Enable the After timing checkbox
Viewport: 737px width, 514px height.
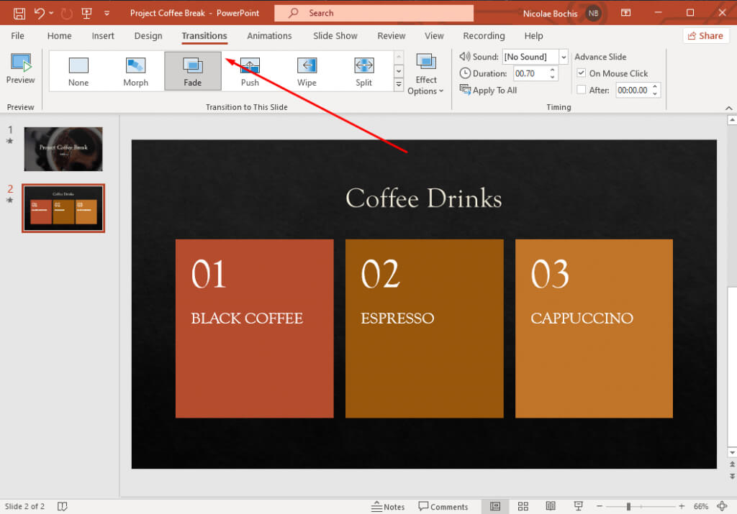click(x=582, y=90)
